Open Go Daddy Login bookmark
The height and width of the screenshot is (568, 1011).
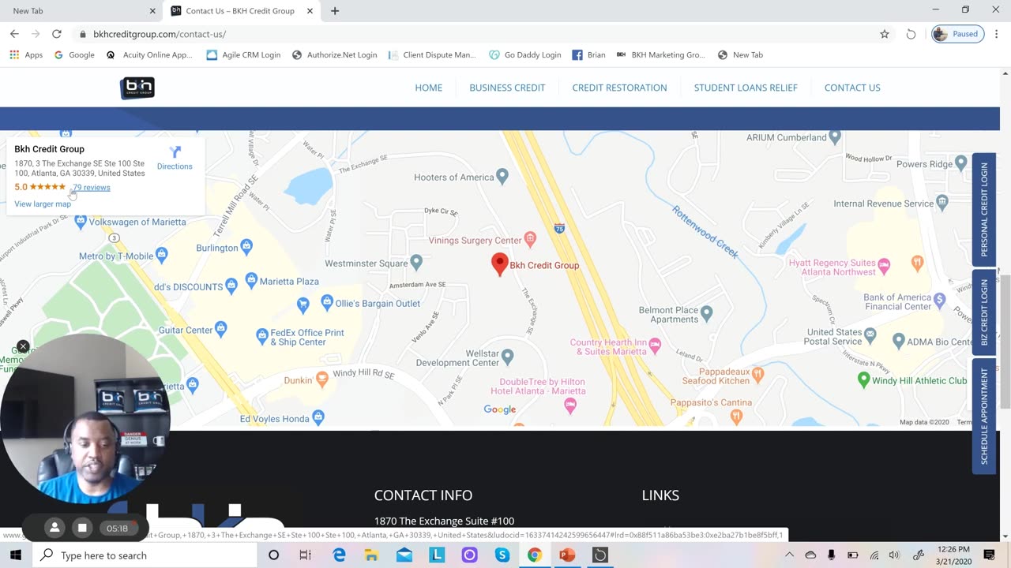tap(525, 55)
